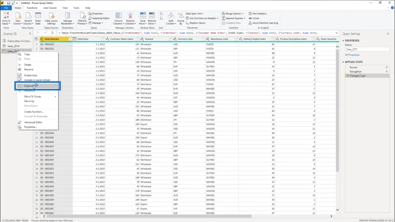
Task: Open Customer Name Index filter dropdown
Action: pos(138,39)
